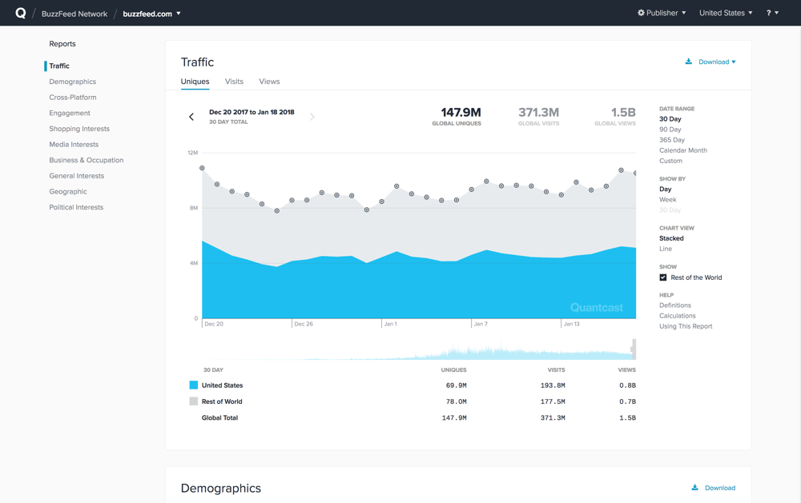The image size is (801, 503).
Task: Click the Traffic download arrow icon
Action: (689, 62)
